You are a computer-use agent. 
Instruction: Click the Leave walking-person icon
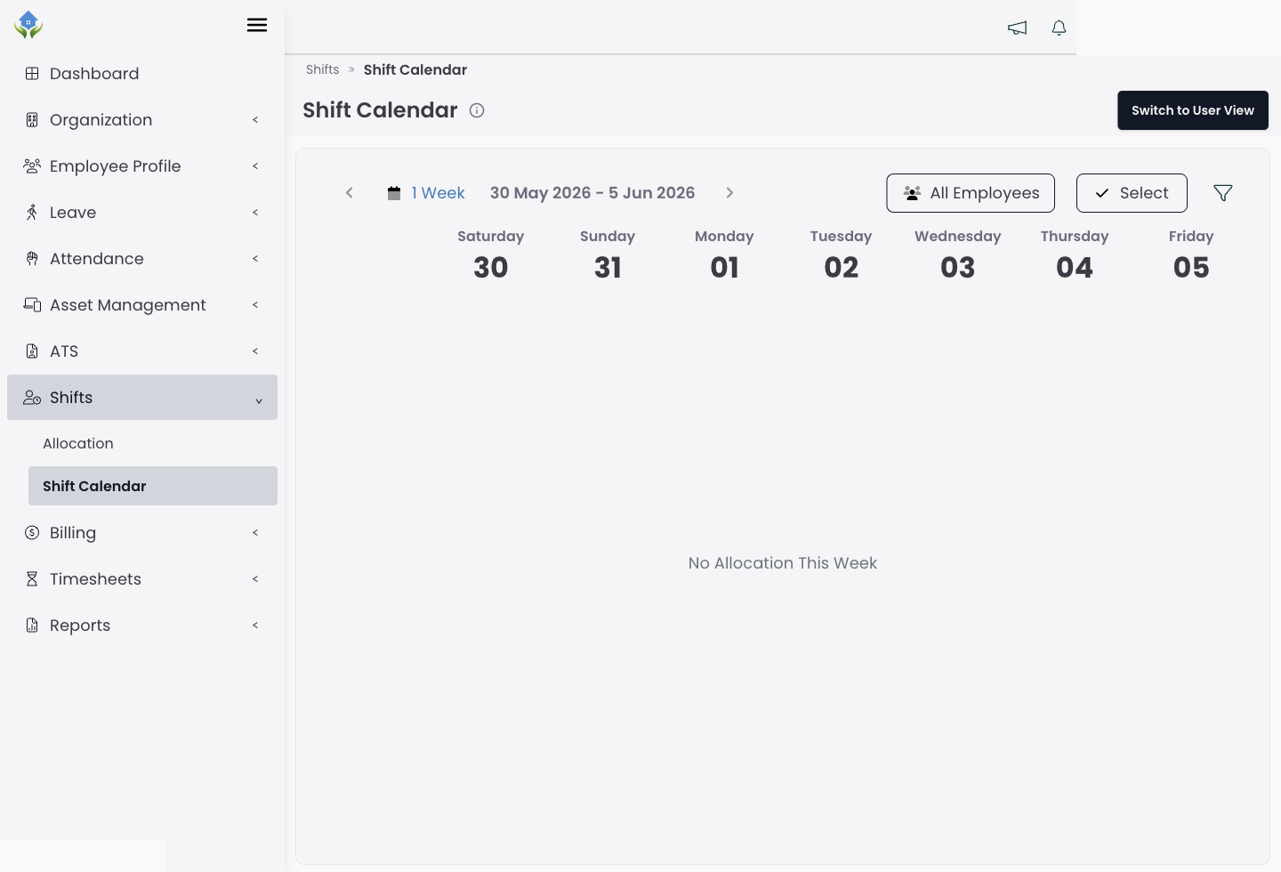point(32,213)
